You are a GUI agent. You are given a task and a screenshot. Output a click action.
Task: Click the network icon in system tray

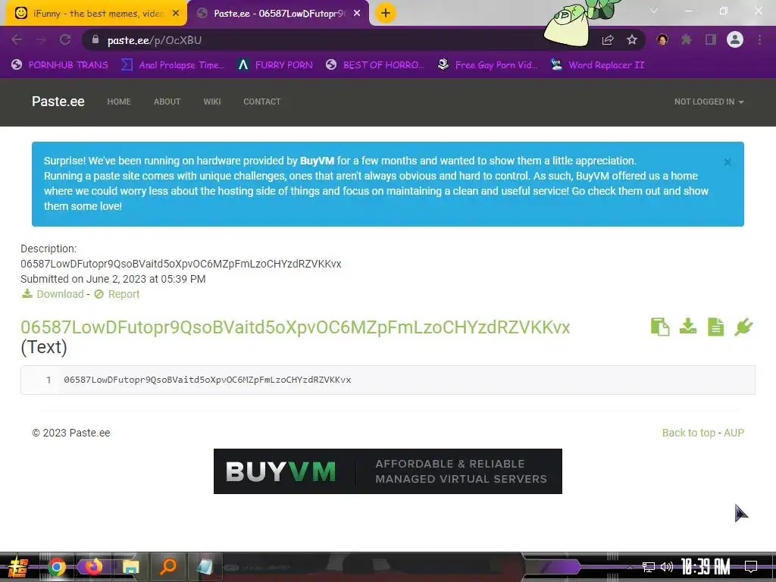tap(649, 567)
